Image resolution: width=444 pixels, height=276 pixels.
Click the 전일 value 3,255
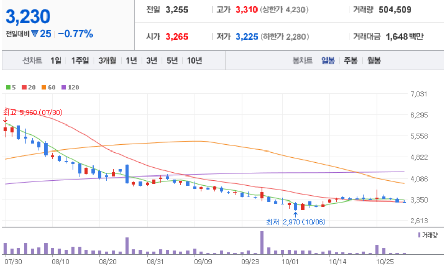(177, 10)
